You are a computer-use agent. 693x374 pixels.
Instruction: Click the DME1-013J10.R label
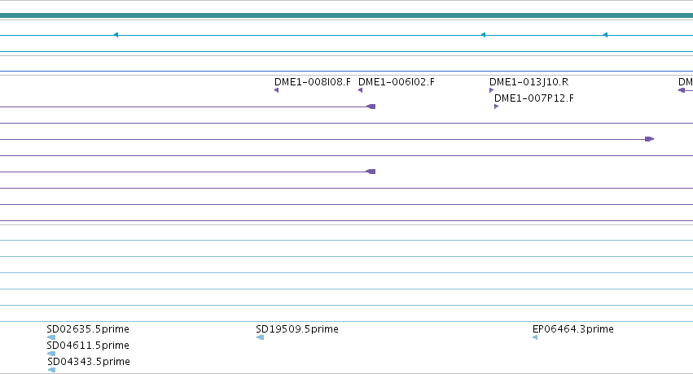tap(529, 82)
